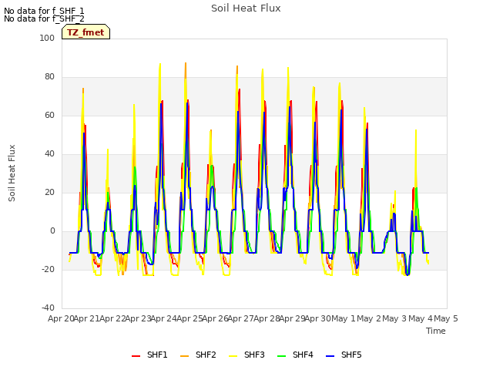Click the Apr 27 x-axis tick label

click(241, 318)
